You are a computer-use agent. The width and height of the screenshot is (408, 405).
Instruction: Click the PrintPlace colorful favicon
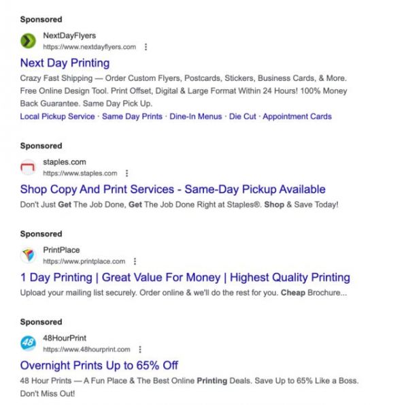pos(28,255)
